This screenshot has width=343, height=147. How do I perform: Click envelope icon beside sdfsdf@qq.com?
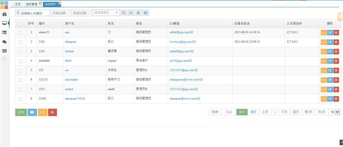[191, 32]
